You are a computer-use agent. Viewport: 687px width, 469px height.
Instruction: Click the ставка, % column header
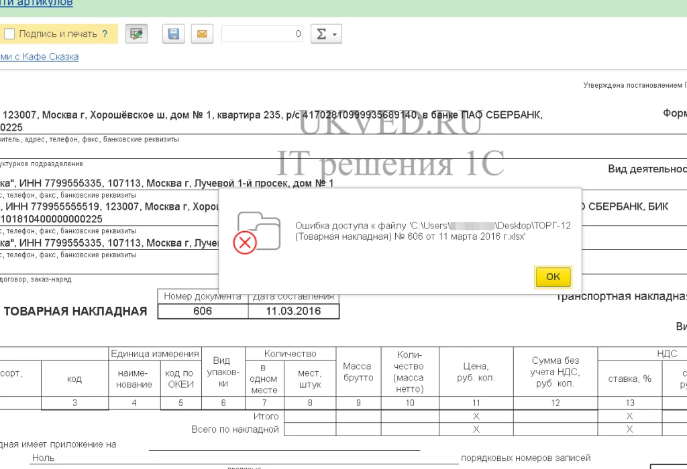[x=629, y=378]
